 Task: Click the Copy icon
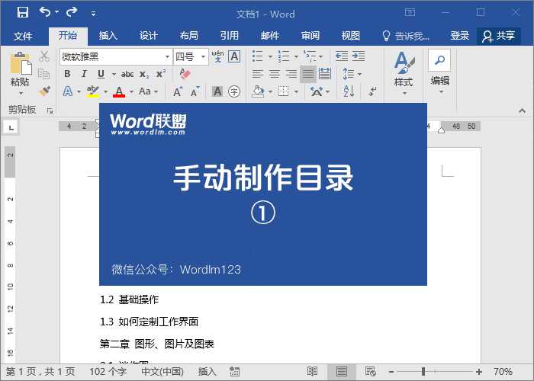point(43,74)
